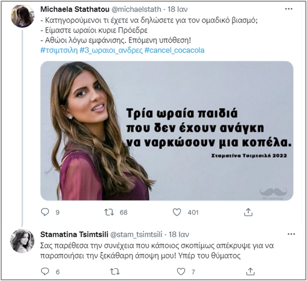Share Michaela Stathatou's tweet
This screenshot has width=307, height=281.
pyautogui.click(x=248, y=212)
